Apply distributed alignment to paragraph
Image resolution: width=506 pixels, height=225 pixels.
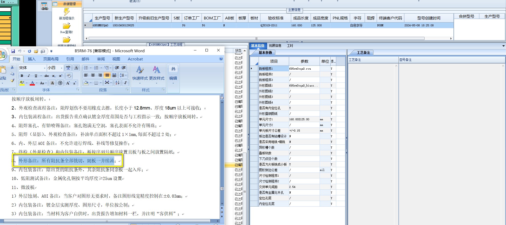click(x=114, y=75)
